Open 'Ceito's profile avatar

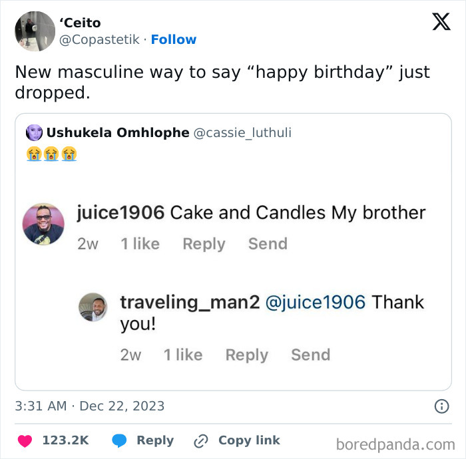point(35,31)
